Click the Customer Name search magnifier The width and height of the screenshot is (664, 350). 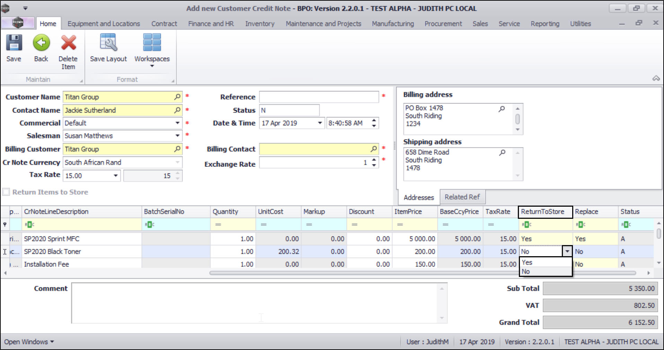click(177, 97)
